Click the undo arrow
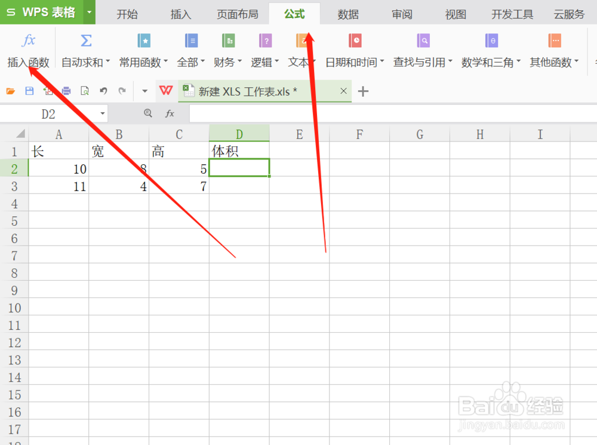Viewport: 597px width, 445px height. tap(103, 91)
